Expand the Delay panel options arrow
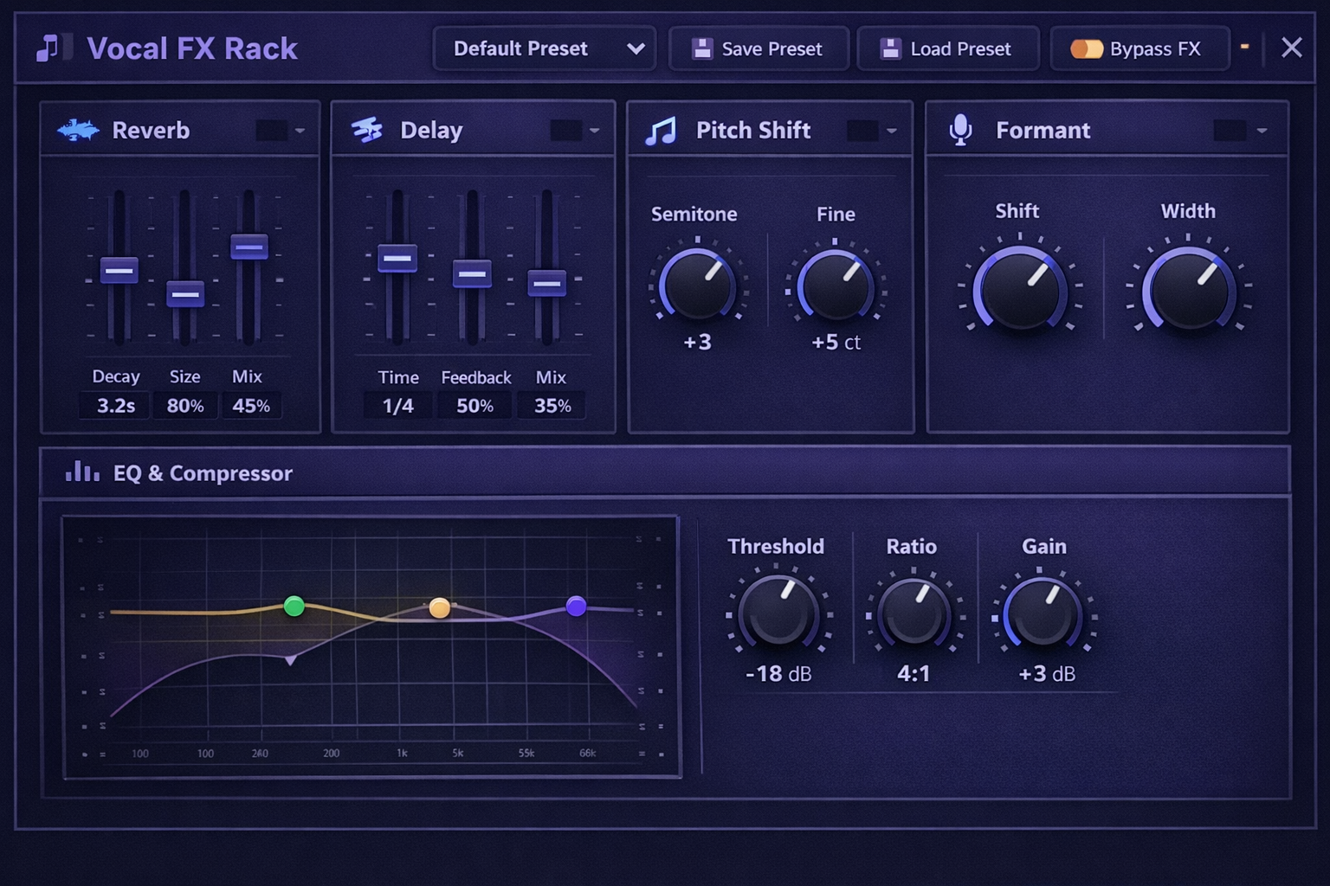 [x=595, y=131]
